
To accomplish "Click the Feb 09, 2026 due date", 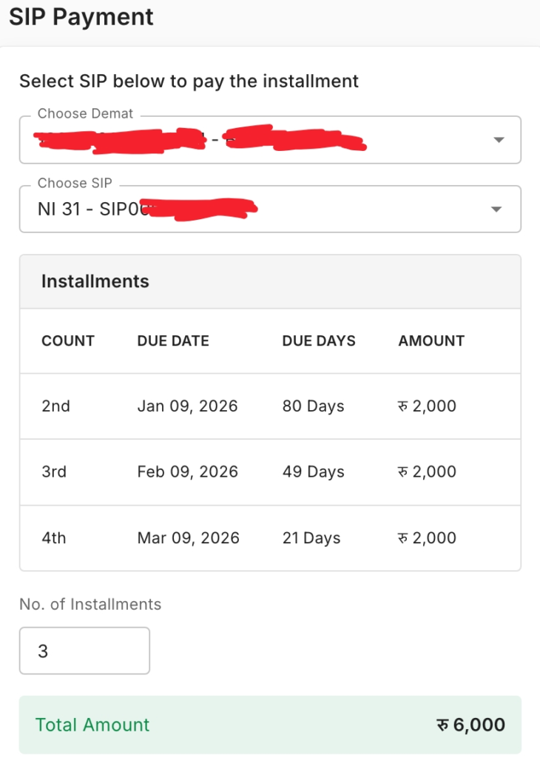I will pos(187,472).
